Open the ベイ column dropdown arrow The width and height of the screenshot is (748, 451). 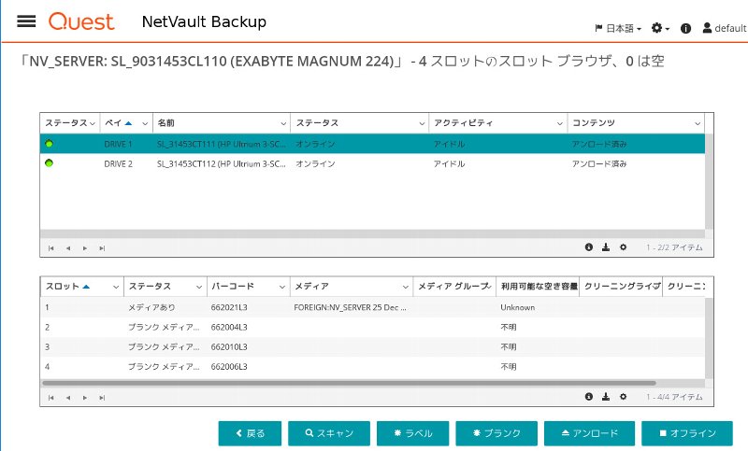[145, 123]
